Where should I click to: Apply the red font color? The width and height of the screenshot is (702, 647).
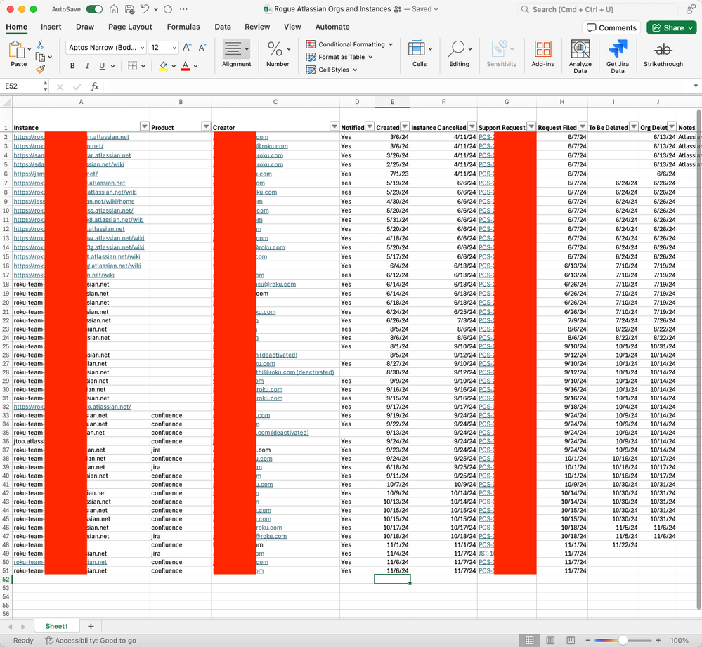click(186, 66)
